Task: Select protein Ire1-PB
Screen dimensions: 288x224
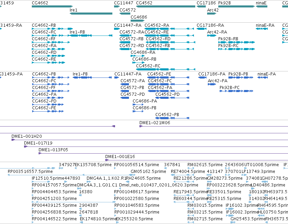Action: click(x=80, y=74)
